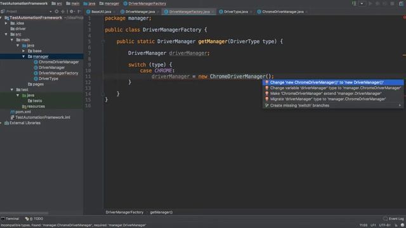
Task: Hide the Project panel with the hide icon
Action: coord(79,11)
